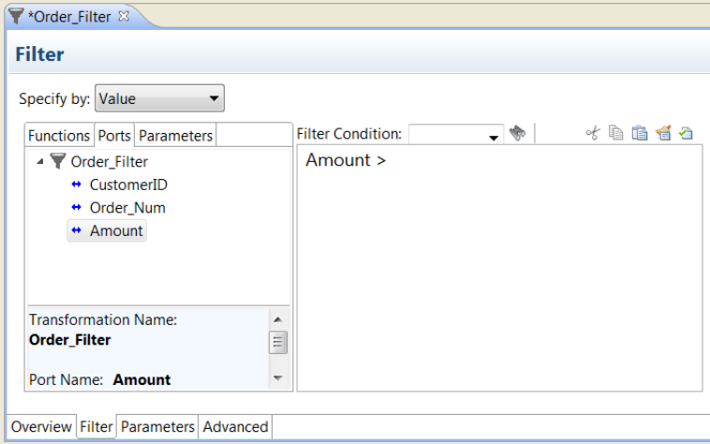Viewport: 710px width, 444px height.
Task: Click the binoculars find icon
Action: pyautogui.click(x=516, y=134)
